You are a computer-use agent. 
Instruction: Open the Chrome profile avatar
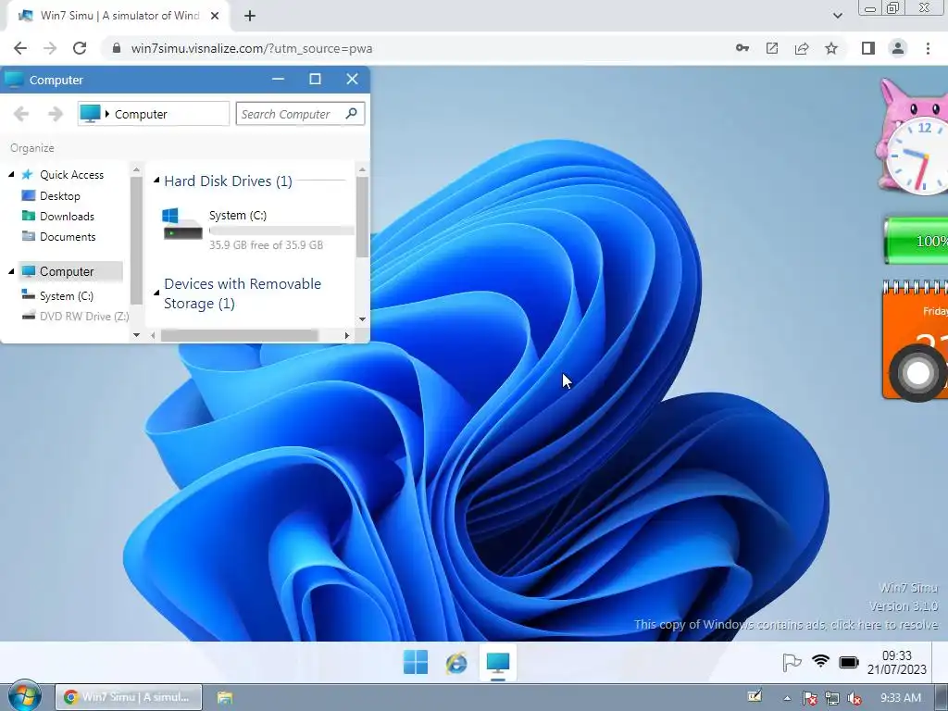tap(898, 48)
